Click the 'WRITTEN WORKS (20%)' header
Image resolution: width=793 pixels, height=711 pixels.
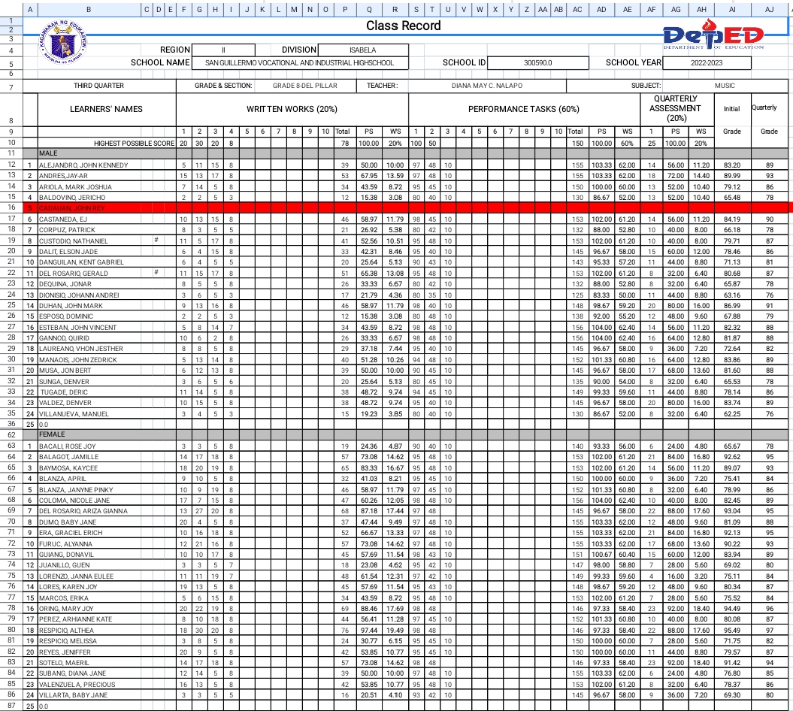pyautogui.click(x=292, y=109)
